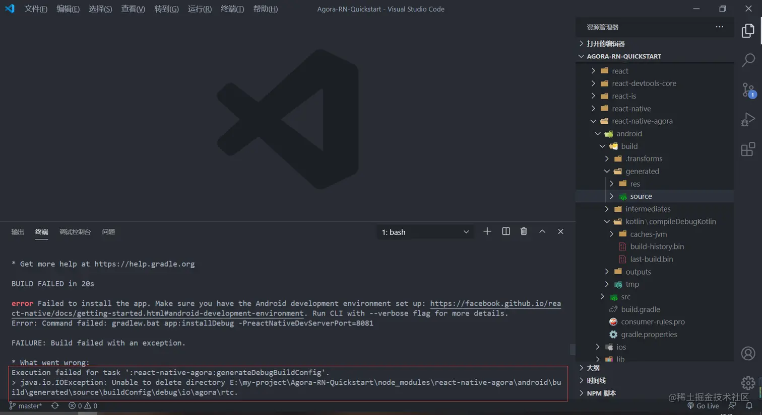
Task: Open the 转到(G) menu
Action: tap(166, 9)
